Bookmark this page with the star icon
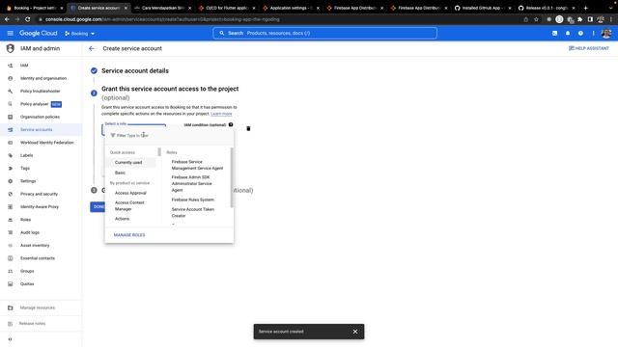 [x=536, y=19]
